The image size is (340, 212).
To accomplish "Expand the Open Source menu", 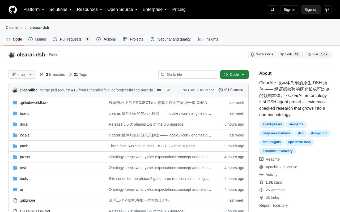I will (122, 10).
